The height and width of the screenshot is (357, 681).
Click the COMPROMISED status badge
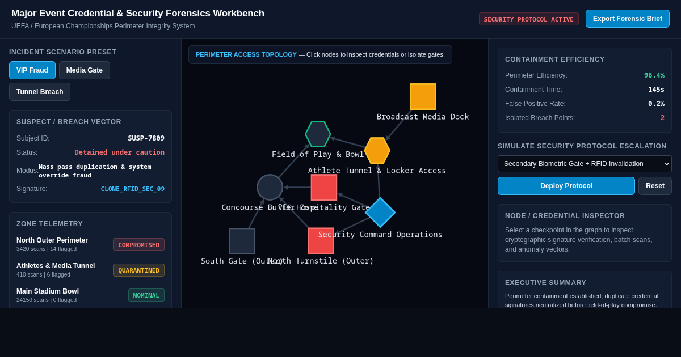tap(138, 245)
